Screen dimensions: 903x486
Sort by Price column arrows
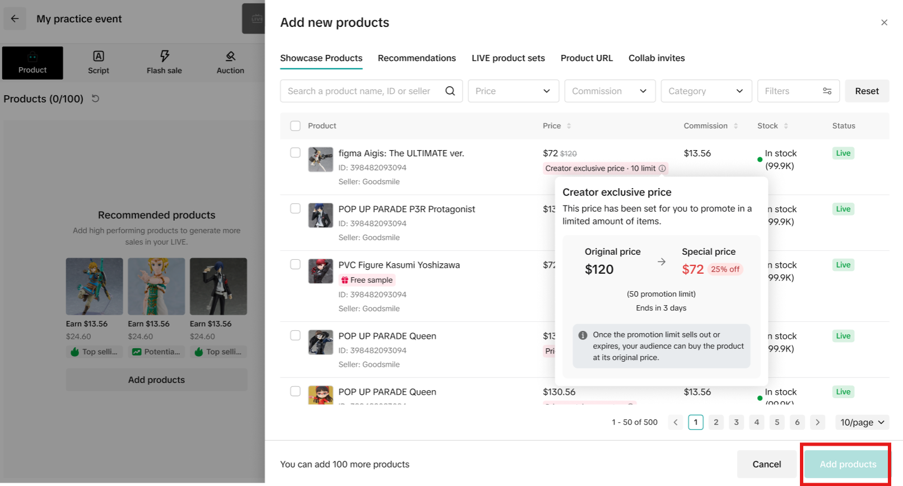(569, 126)
